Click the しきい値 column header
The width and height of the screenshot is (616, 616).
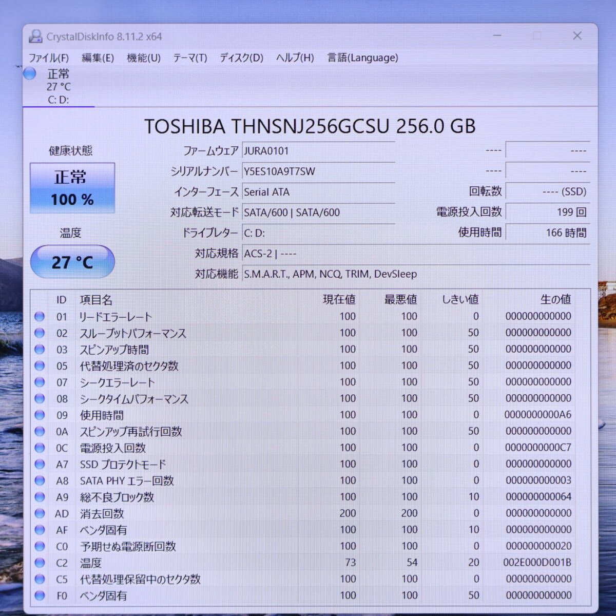click(460, 300)
